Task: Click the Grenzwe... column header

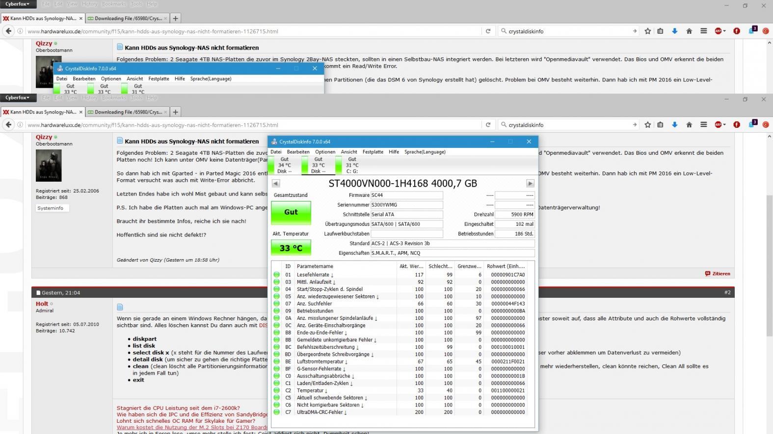Action: tap(469, 266)
